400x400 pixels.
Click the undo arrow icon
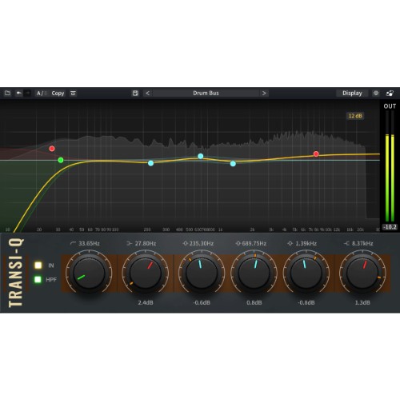(x=18, y=93)
